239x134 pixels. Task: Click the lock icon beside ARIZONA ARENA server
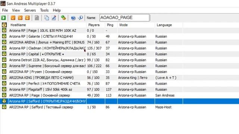click(4, 42)
